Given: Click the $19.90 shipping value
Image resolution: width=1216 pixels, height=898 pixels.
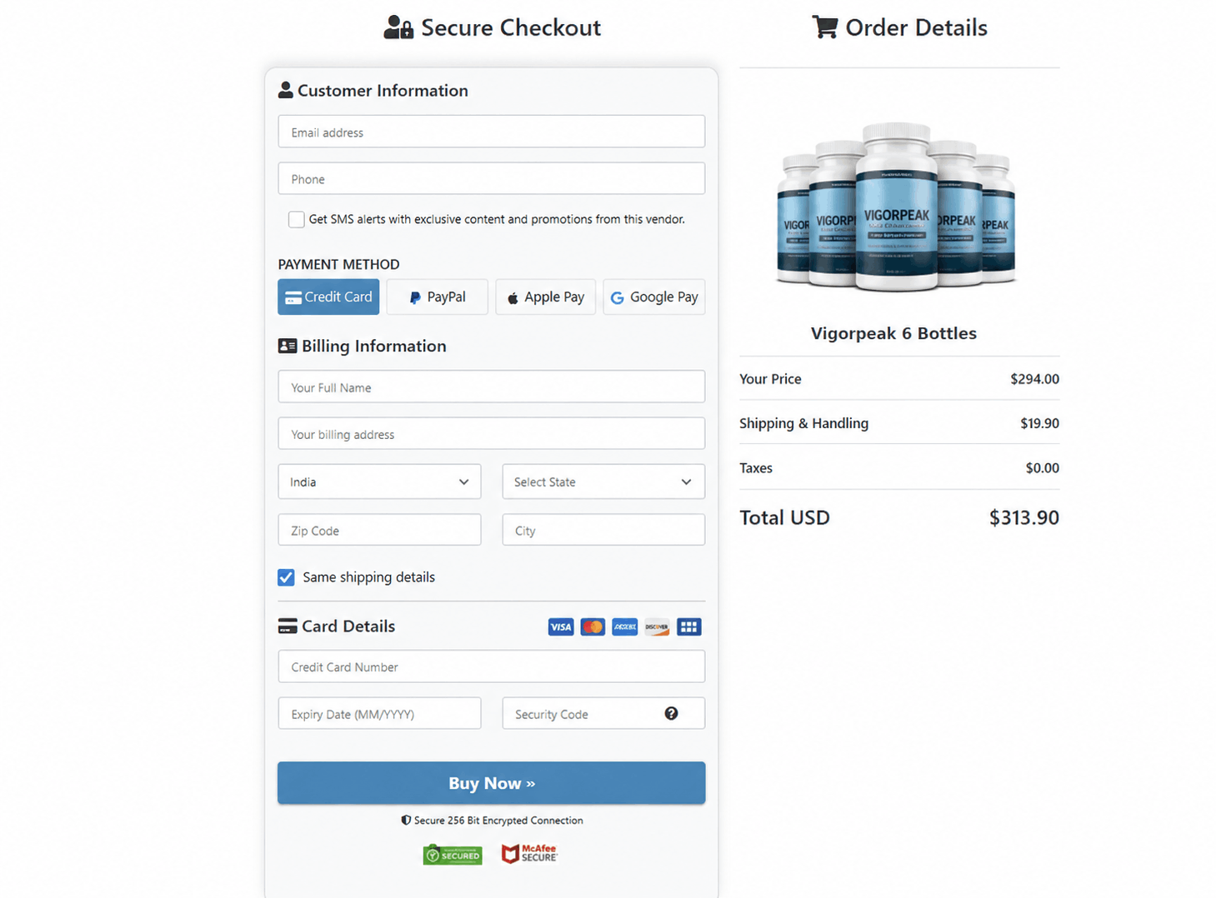Looking at the screenshot, I should coord(1039,423).
